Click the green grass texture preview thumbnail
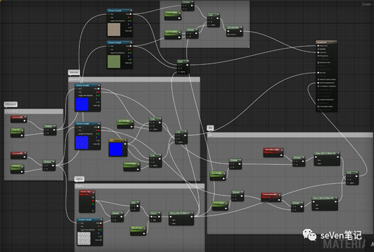374x252 pixels. point(114,61)
